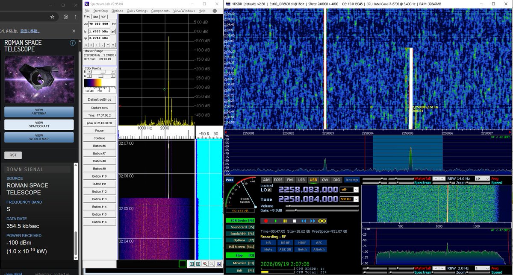Viewport: 513px width, 275px height.
Task: Rewind using the blue double-left arrows
Action: (x=304, y=221)
